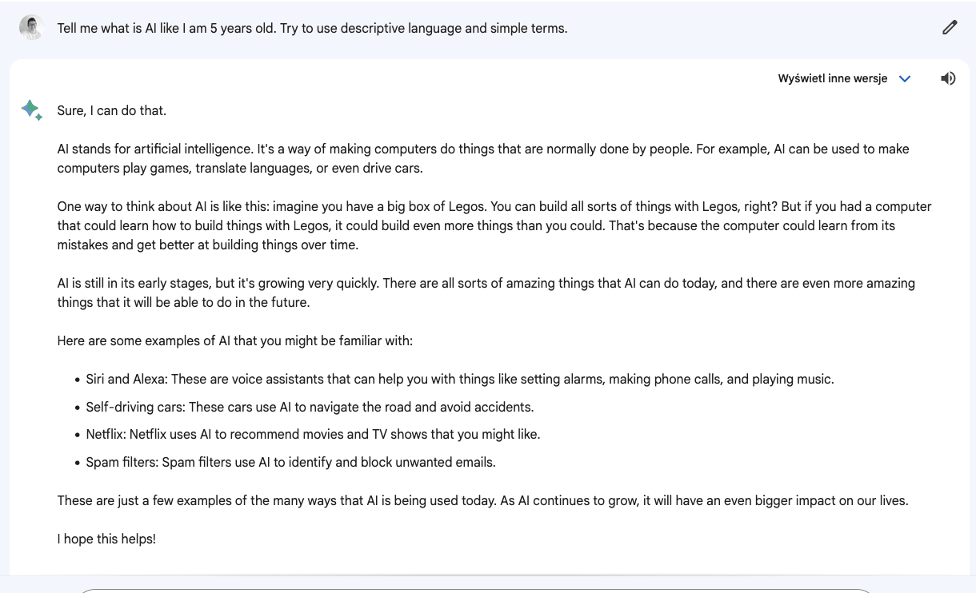Expand the blue chevron for other versions

905,78
